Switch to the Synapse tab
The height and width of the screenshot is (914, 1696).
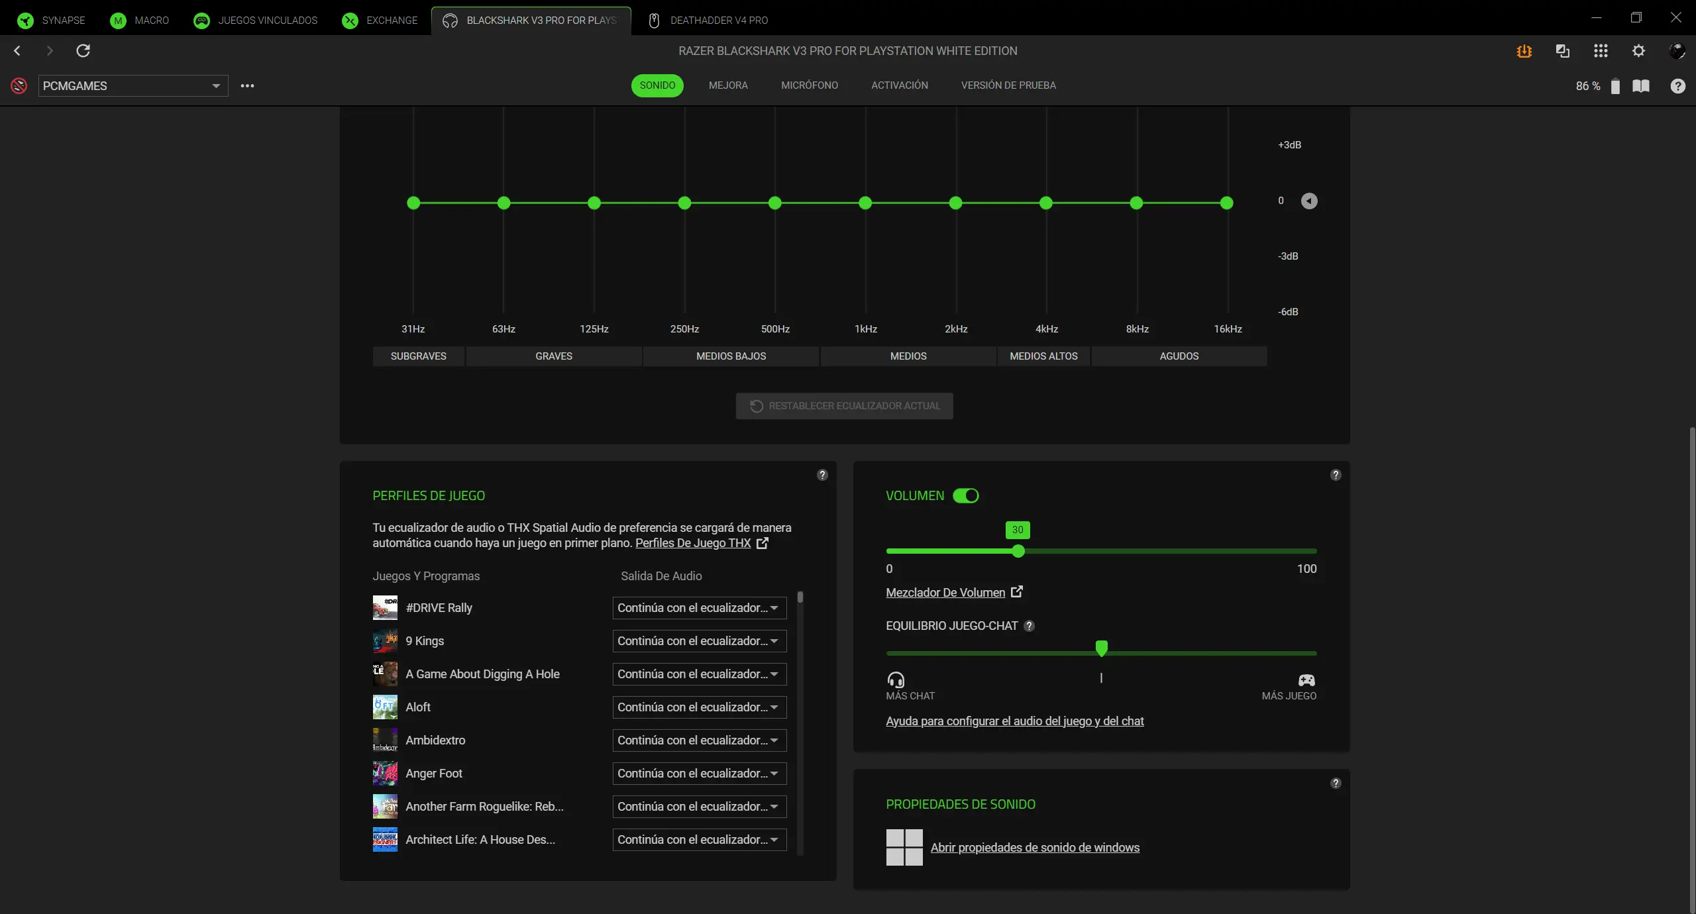tap(52, 21)
